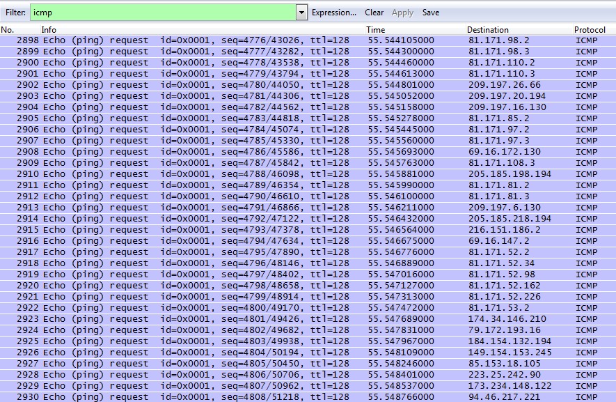This screenshot has width=616, height=402.
Task: Click the icmp display filter field
Action: [164, 13]
